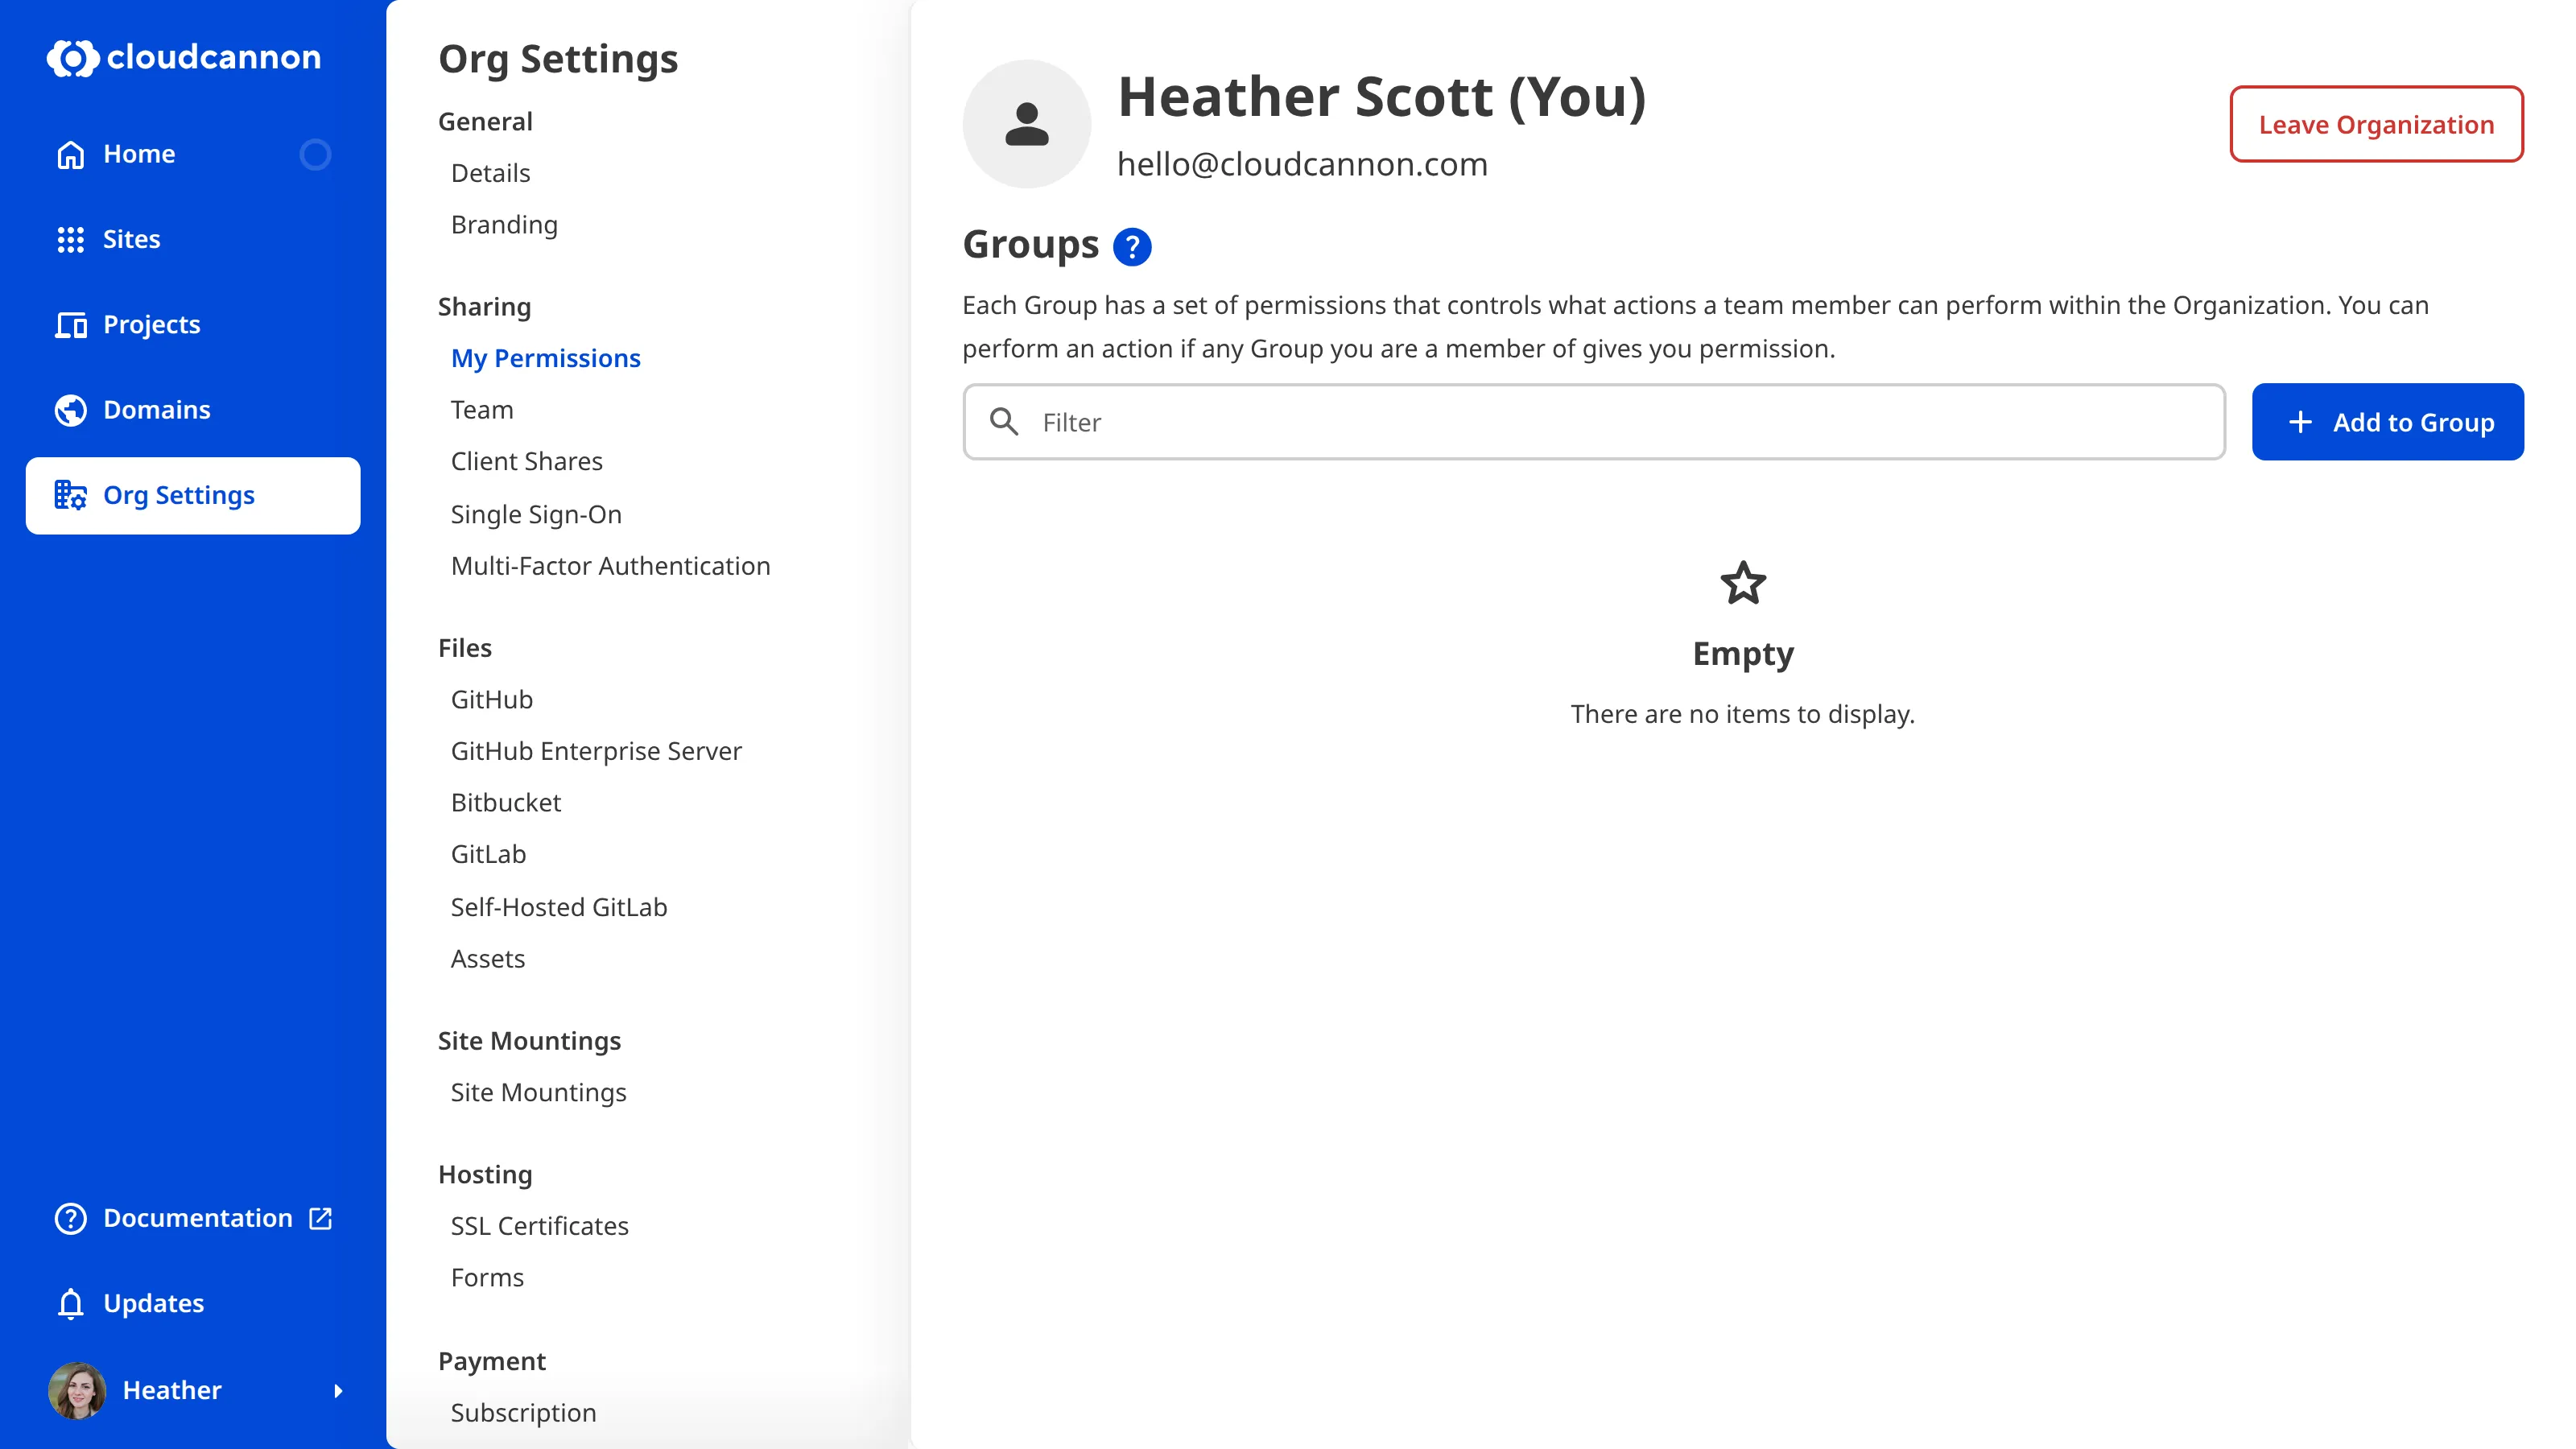This screenshot has height=1449, width=2576.
Task: Click "There are no items to display." text
Action: coord(1742,714)
